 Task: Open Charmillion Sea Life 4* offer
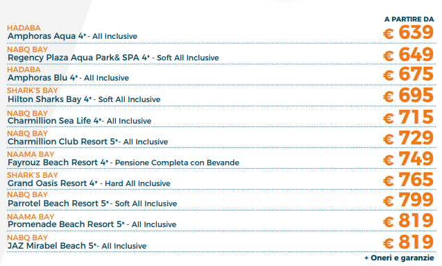coord(80,121)
